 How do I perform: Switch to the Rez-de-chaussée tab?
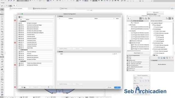16,8
